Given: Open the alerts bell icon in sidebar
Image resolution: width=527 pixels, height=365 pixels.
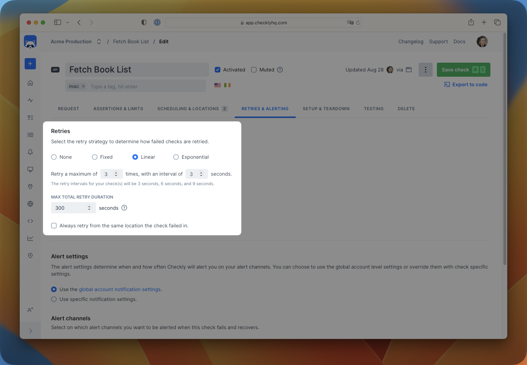Looking at the screenshot, I should [x=30, y=152].
